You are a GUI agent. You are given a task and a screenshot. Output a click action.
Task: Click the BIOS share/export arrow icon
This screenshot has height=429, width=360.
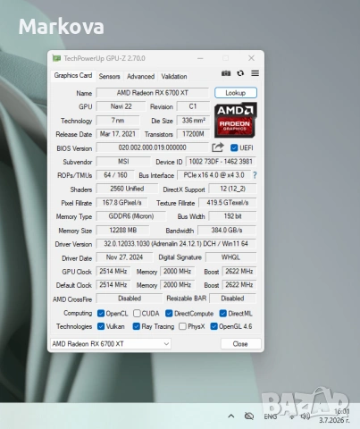[218, 147]
